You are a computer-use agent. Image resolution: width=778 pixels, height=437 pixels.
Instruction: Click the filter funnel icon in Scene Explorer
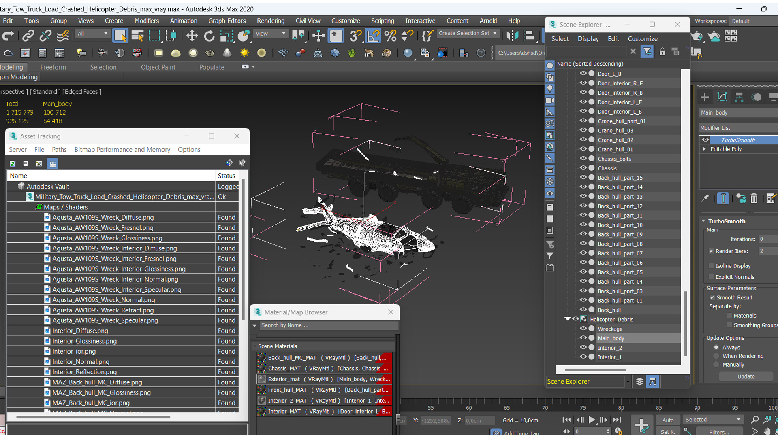click(647, 52)
